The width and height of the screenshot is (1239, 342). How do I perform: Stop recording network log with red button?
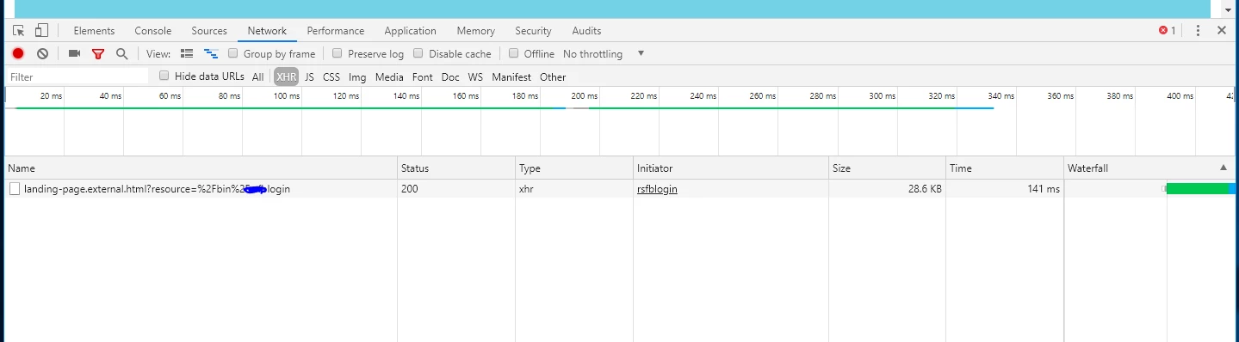(18, 53)
